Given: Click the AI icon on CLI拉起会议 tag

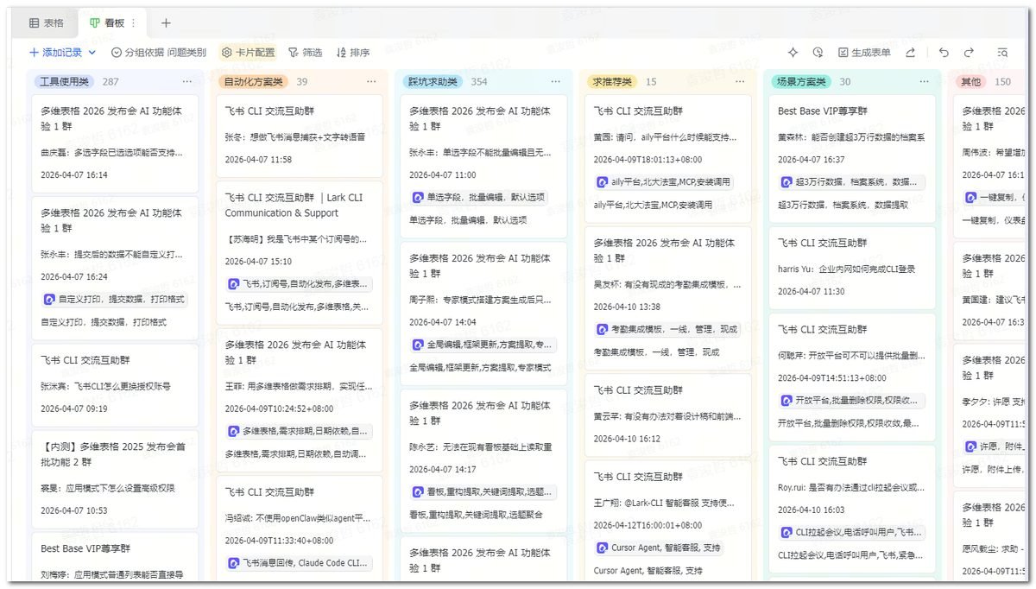Looking at the screenshot, I should click(786, 532).
